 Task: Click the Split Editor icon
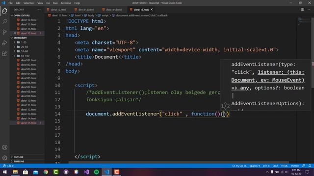pyautogui.click(x=302, y=9)
